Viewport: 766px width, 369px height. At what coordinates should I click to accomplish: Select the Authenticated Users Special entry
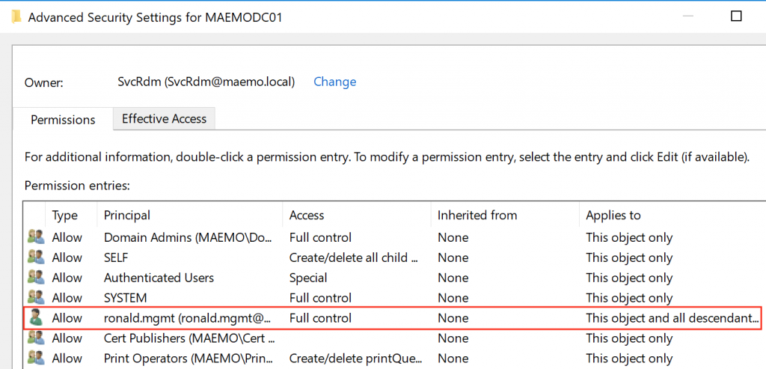tap(308, 278)
